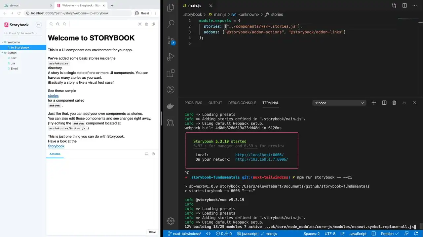423x237 pixels.
Task: Maximize terminal panel with up chevron
Action: (x=404, y=103)
